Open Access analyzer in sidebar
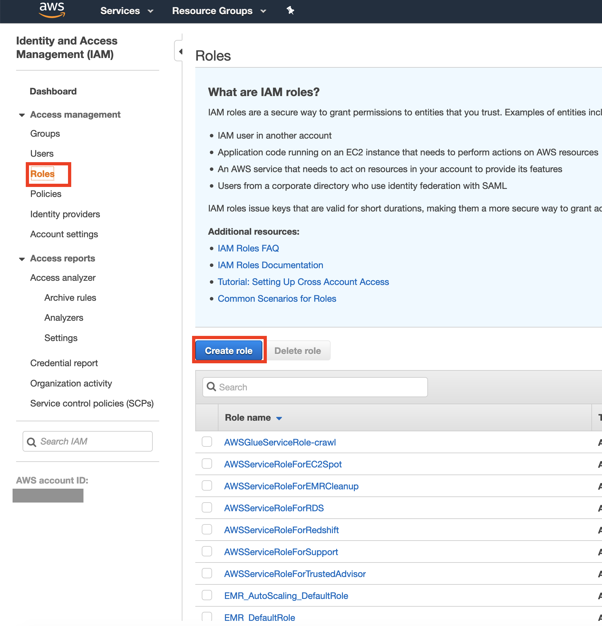The image size is (602, 626). click(63, 278)
